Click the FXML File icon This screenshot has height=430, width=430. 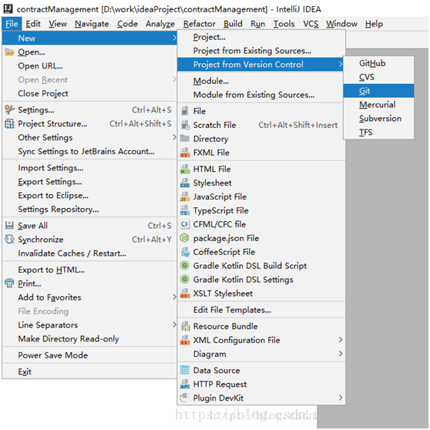[185, 153]
